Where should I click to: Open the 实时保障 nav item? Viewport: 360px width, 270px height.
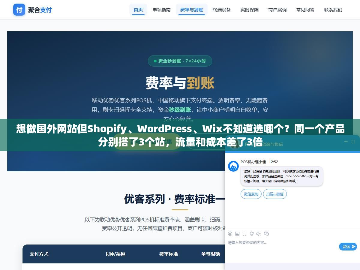pos(250,10)
